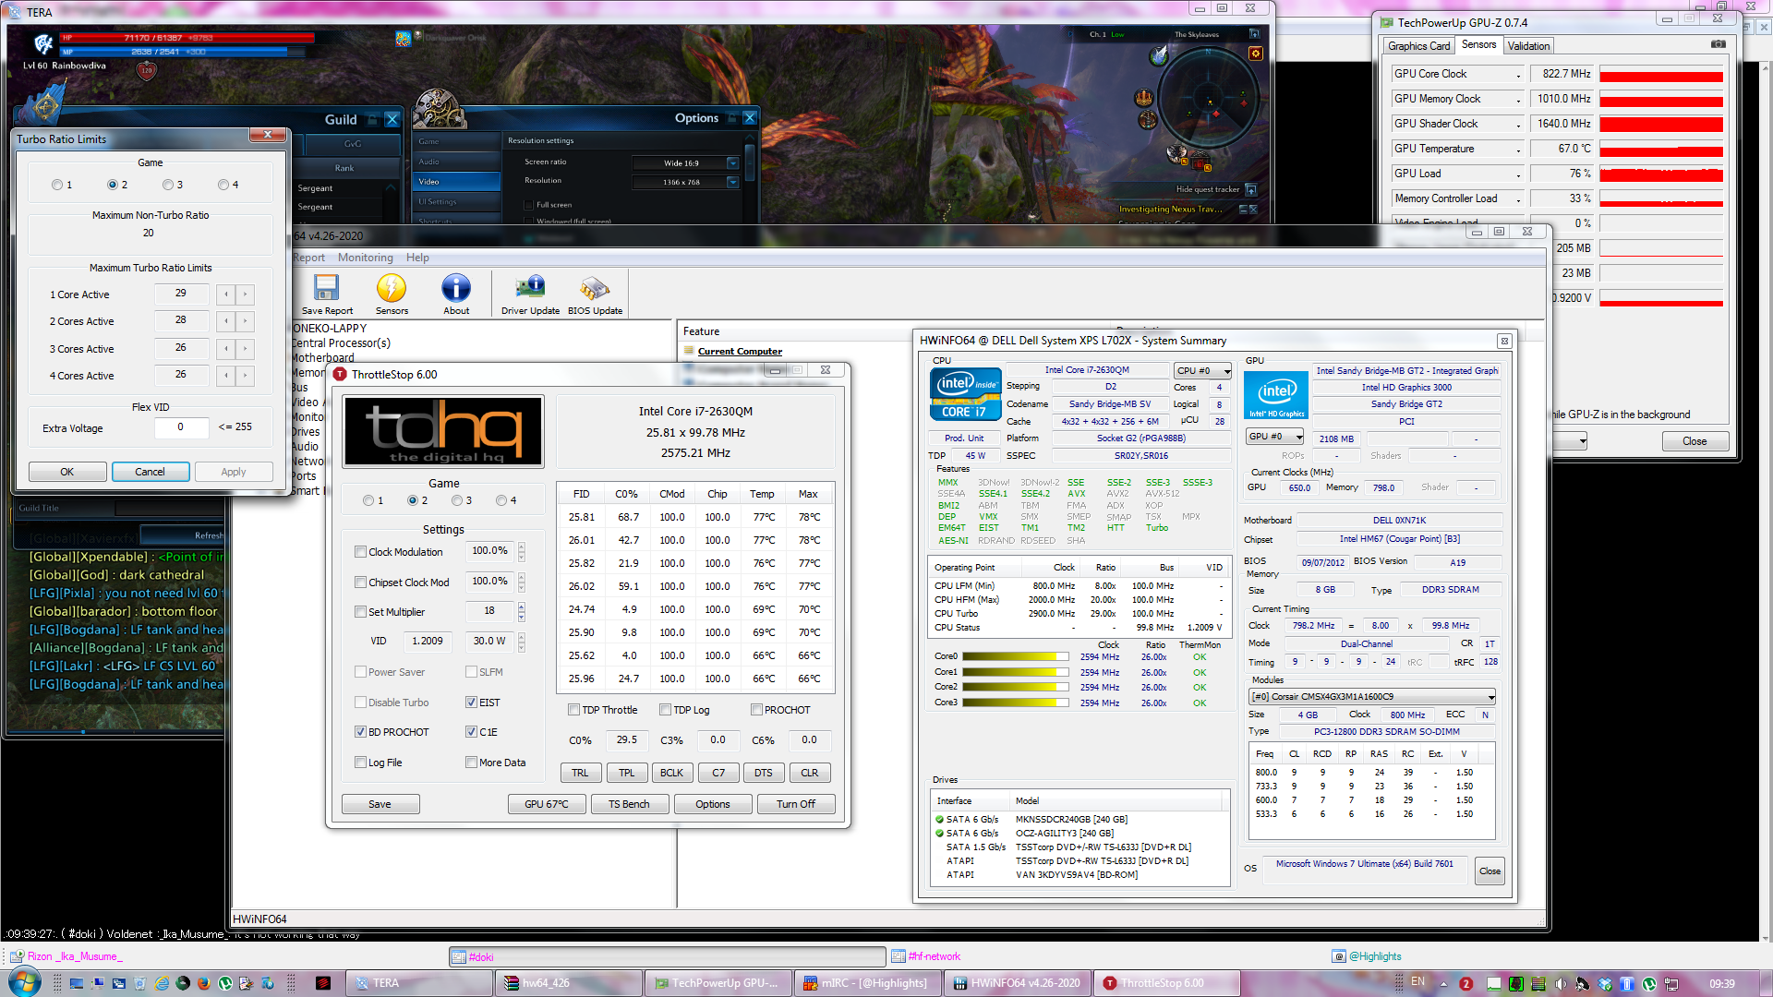Open the CPU #0 selector dropdown
The height and width of the screenshot is (997, 1773).
pos(1203,370)
